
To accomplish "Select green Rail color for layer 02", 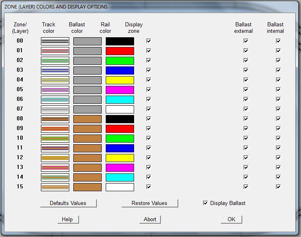I will click(120, 61).
